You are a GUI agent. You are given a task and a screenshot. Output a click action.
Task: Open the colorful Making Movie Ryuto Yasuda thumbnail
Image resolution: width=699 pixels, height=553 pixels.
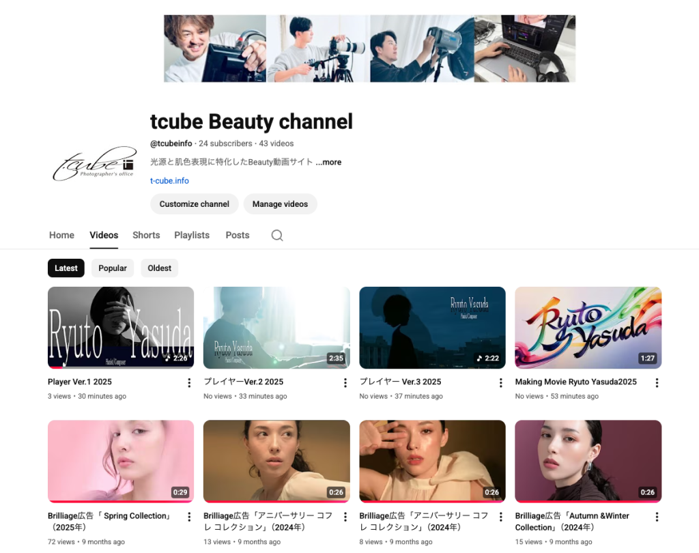click(x=588, y=328)
